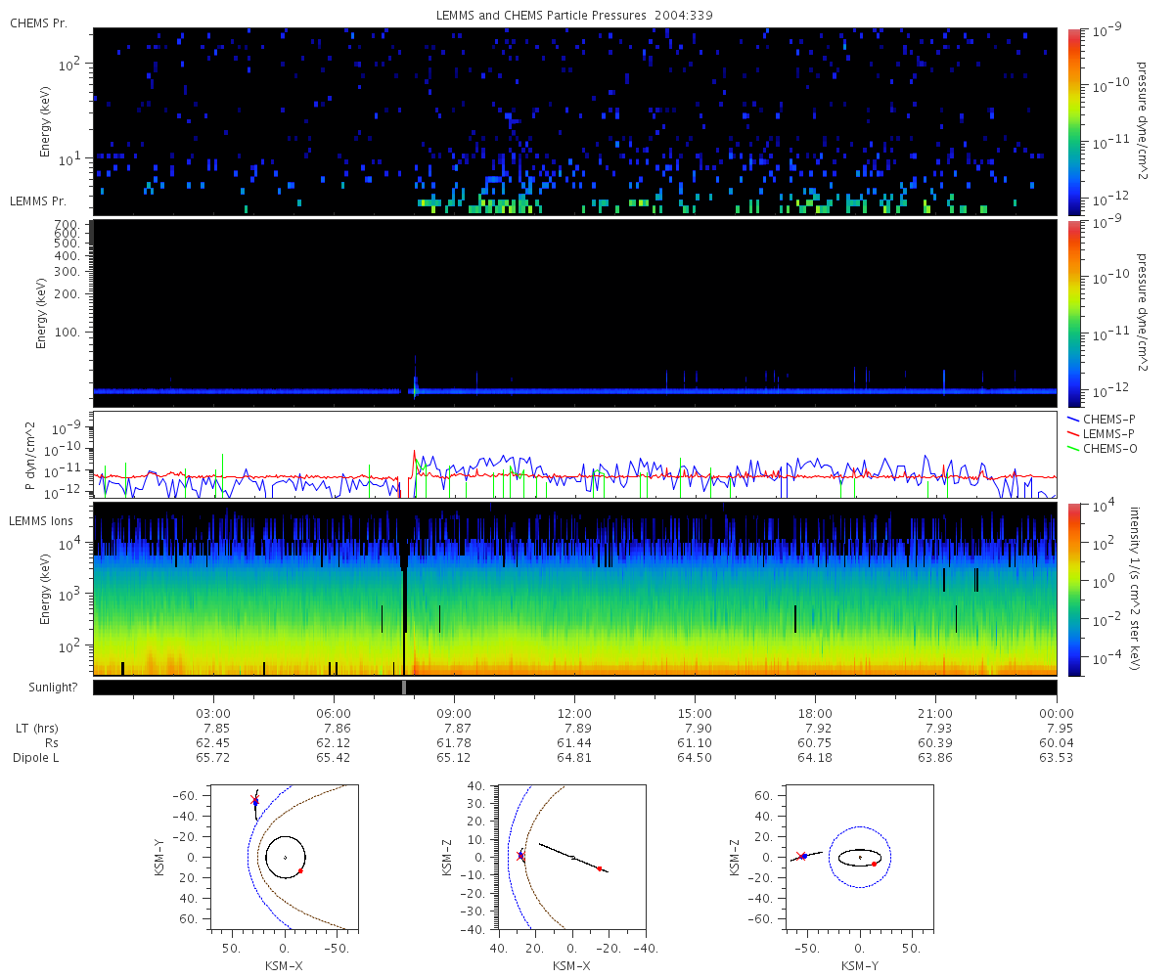This screenshot has height=978, width=1174.
Task: Click the "intensity 1/(s cm^2 ster keV)" colorbar label
Action: tap(1137, 589)
